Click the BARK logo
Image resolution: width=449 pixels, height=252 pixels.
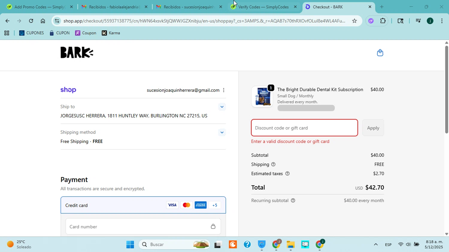77,53
